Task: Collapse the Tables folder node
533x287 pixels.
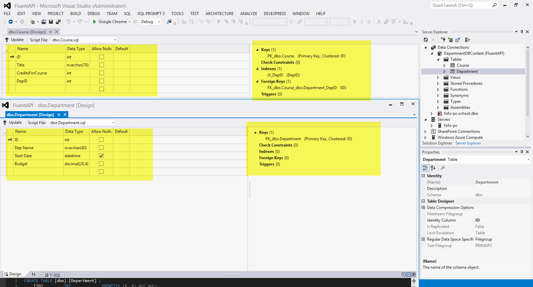Action: 438,59
